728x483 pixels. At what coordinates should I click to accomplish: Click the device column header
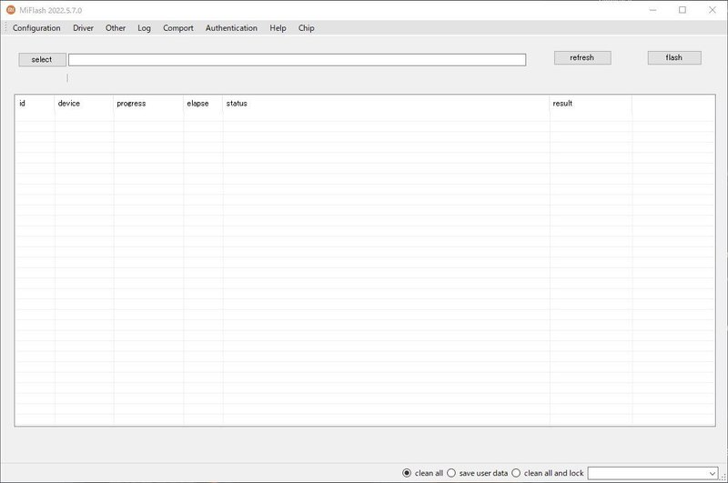84,104
